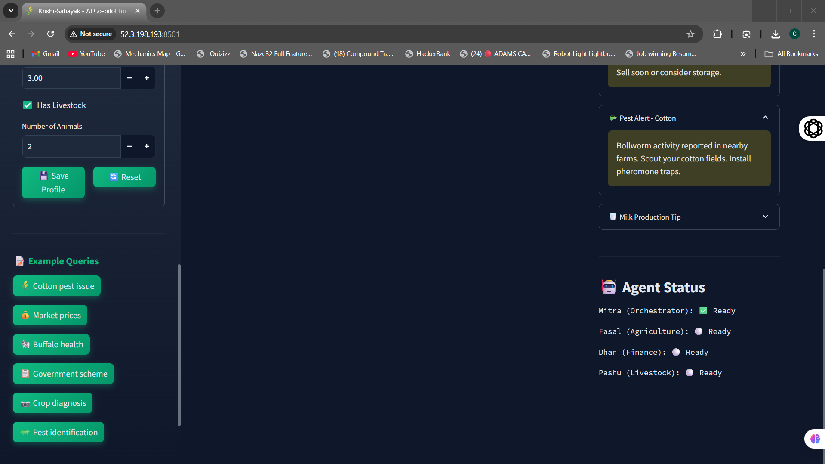
Task: Decrease Number of Animals with minus
Action: click(129, 146)
